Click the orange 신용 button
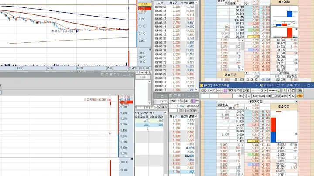Screen dimensions: 314x176 pyautogui.click(x=300, y=96)
